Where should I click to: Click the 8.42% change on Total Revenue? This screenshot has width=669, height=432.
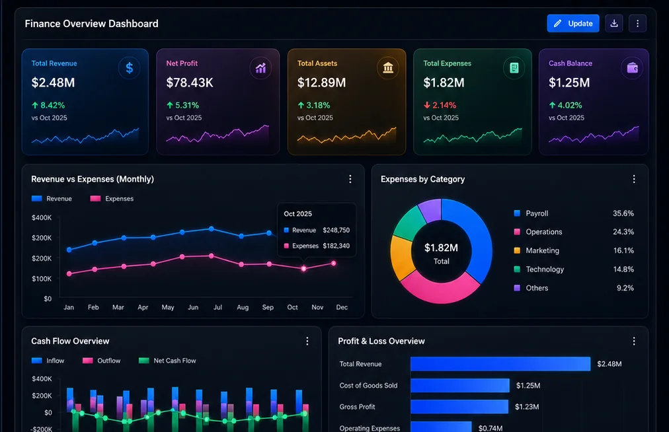48,105
